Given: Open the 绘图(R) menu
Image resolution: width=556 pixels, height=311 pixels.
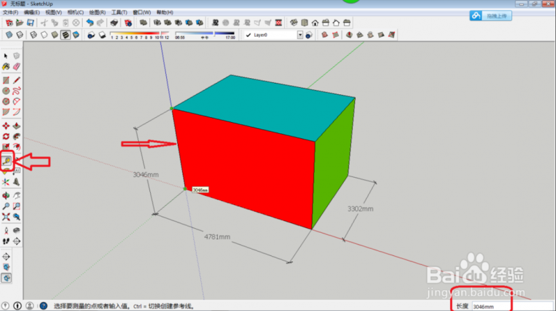Looking at the screenshot, I should pos(97,12).
